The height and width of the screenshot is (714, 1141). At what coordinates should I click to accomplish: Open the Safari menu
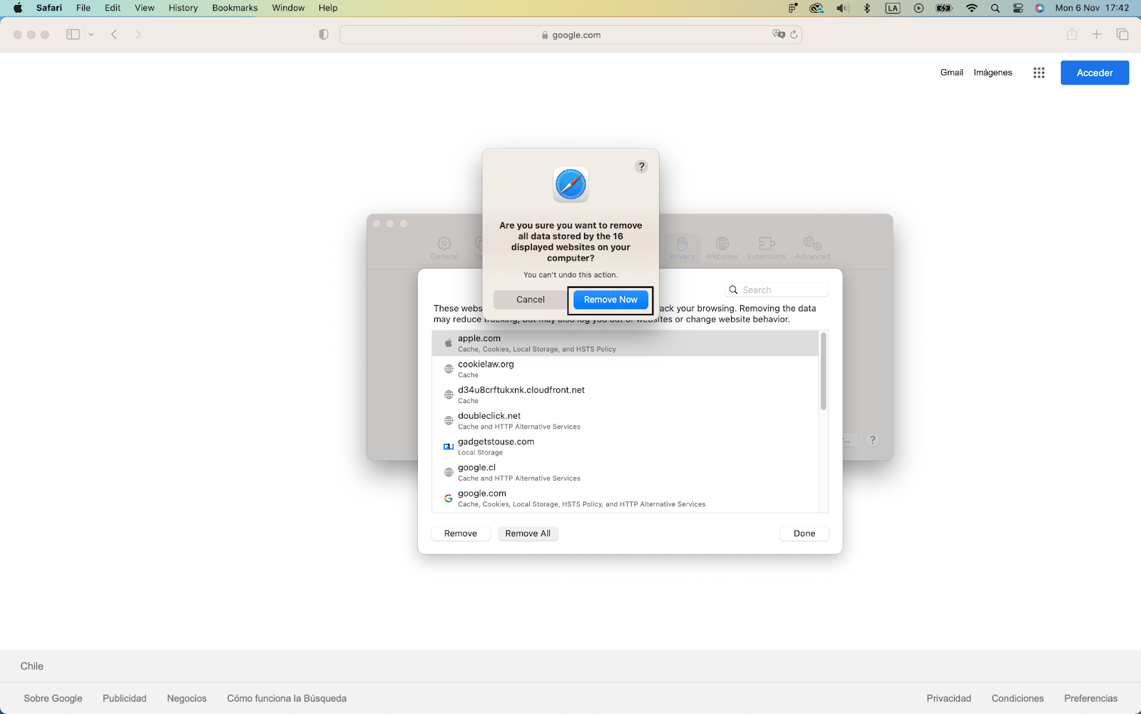coord(49,8)
